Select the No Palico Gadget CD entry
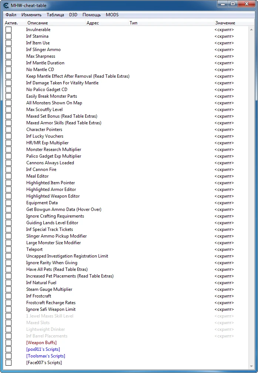 point(47,90)
